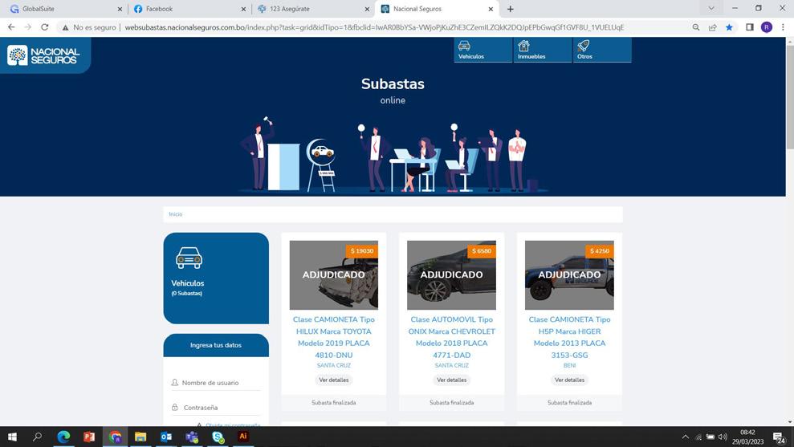Open Adobe Illustrator from taskbar
This screenshot has height=447, width=794.
(243, 437)
